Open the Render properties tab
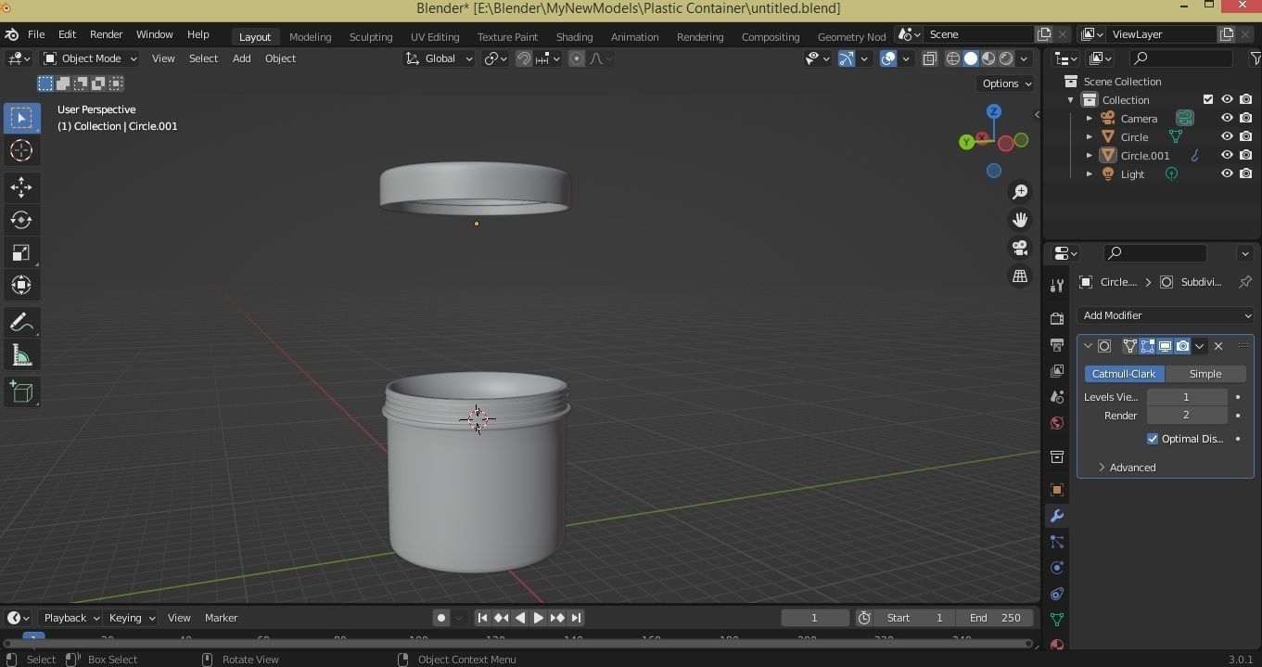Image resolution: width=1262 pixels, height=667 pixels. 1056,318
